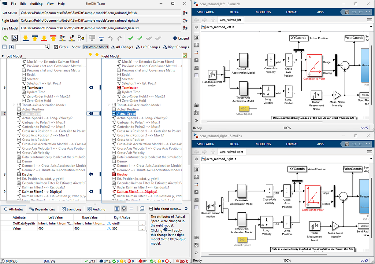The image size is (375, 264).
Task: Apply Actual Speed change with row 7 arrow
Action: click(91, 114)
